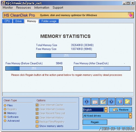This screenshot has width=136, height=132.
Task: Open the English language dropdown arrow
Action: [106, 110]
